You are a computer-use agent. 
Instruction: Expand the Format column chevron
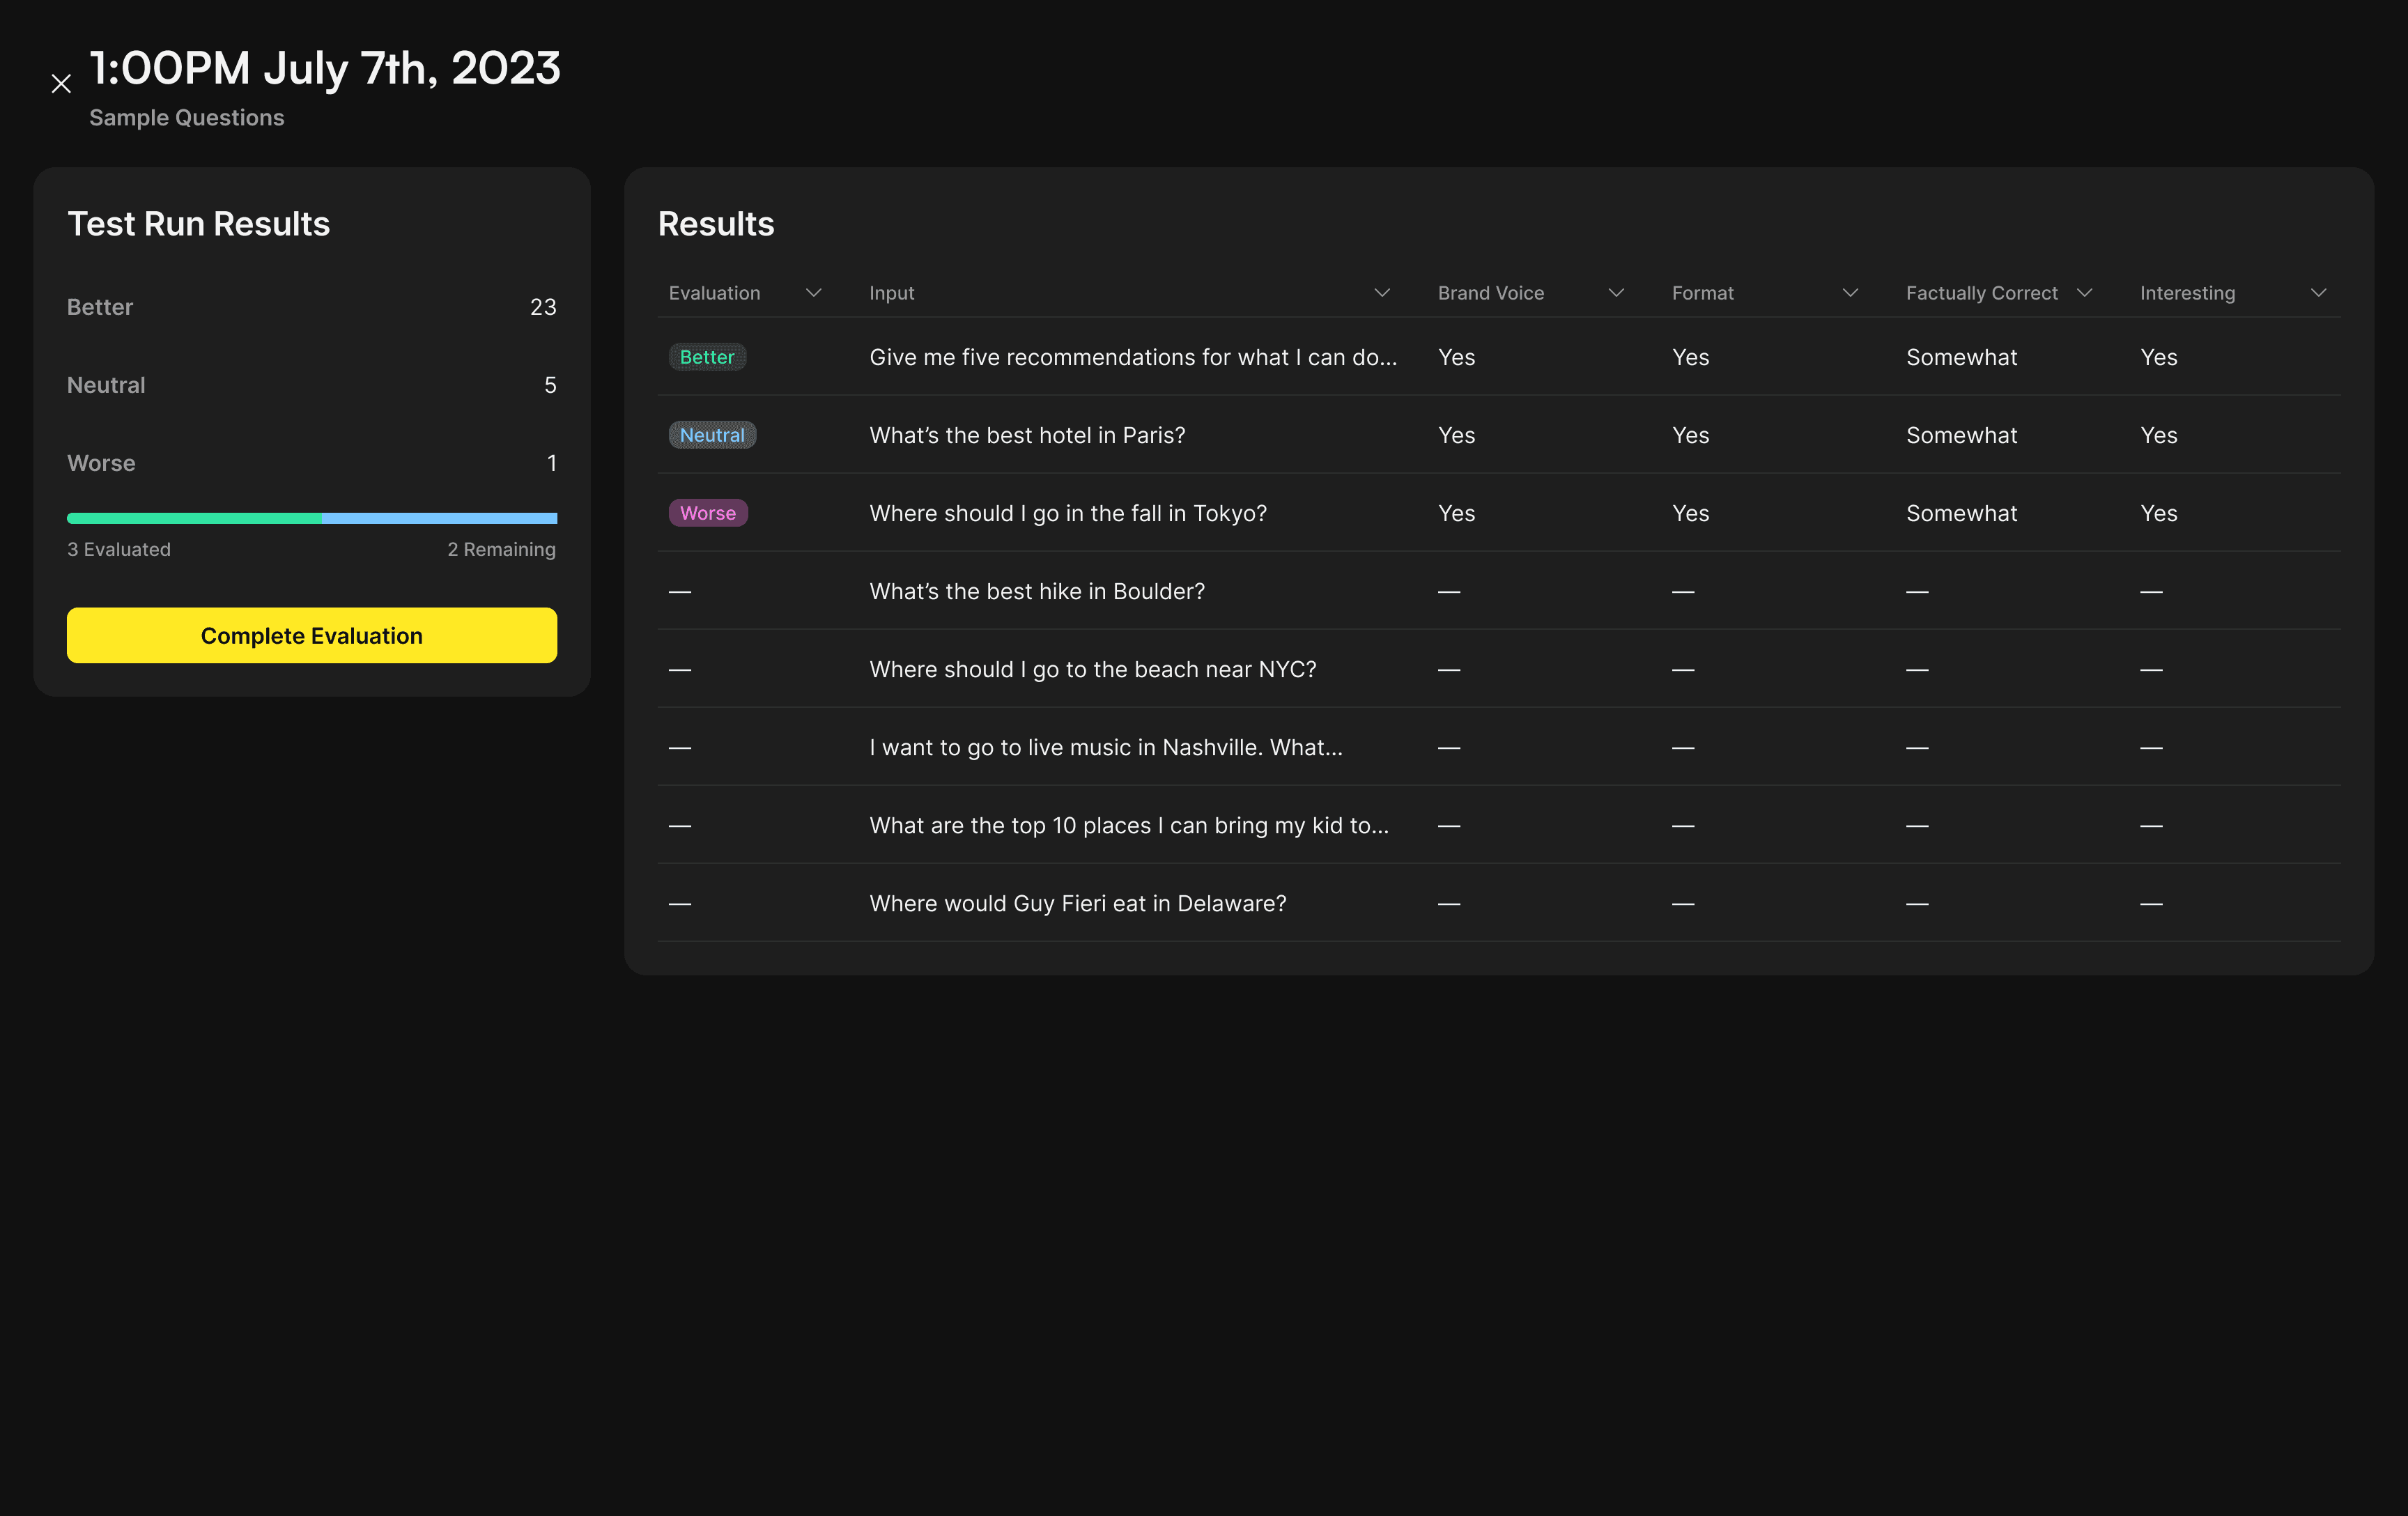click(x=1849, y=293)
